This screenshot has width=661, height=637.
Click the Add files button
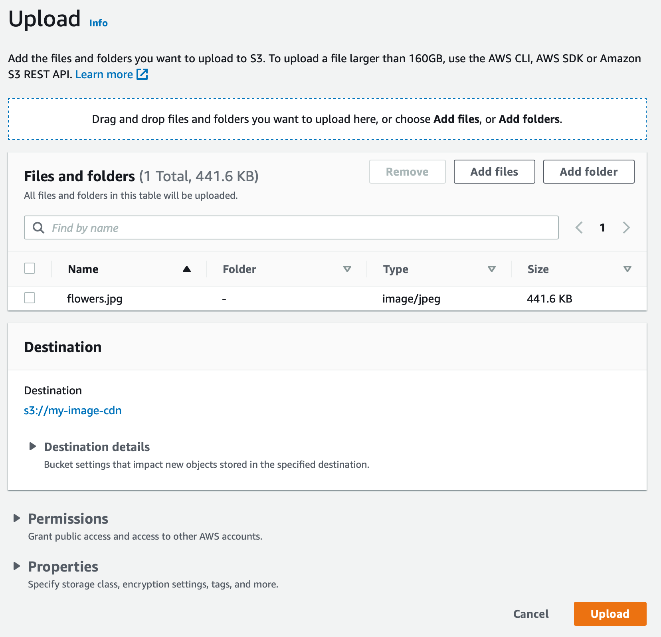click(494, 172)
